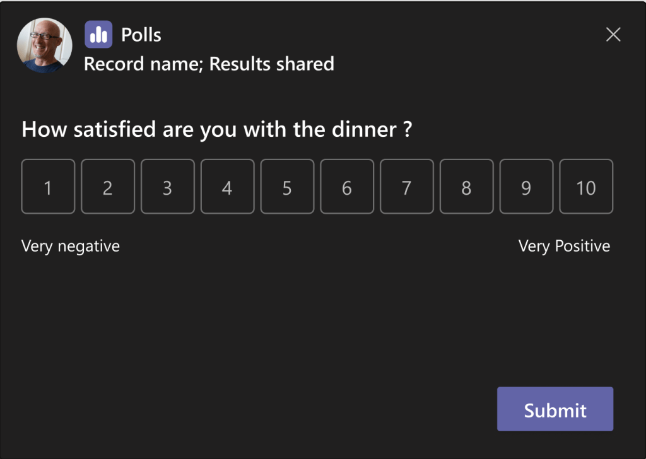Select rating 9 on the scale
Screen dimensions: 646x459
526,187
